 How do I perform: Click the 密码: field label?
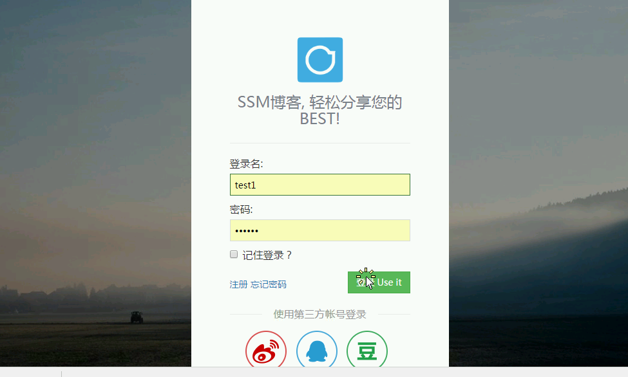pos(241,209)
